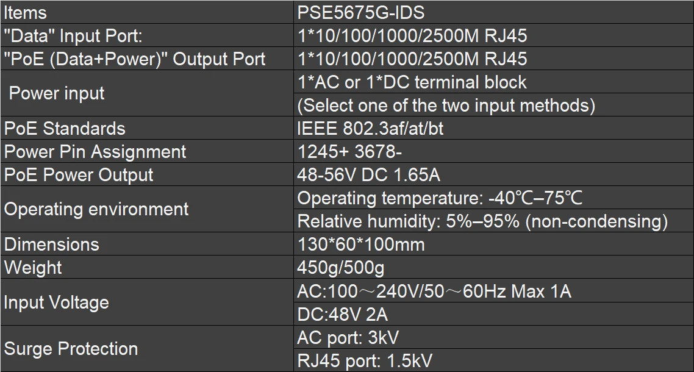This screenshot has width=694, height=372.
Task: Click the "Select one of the two input methods" note
Action: point(446,106)
